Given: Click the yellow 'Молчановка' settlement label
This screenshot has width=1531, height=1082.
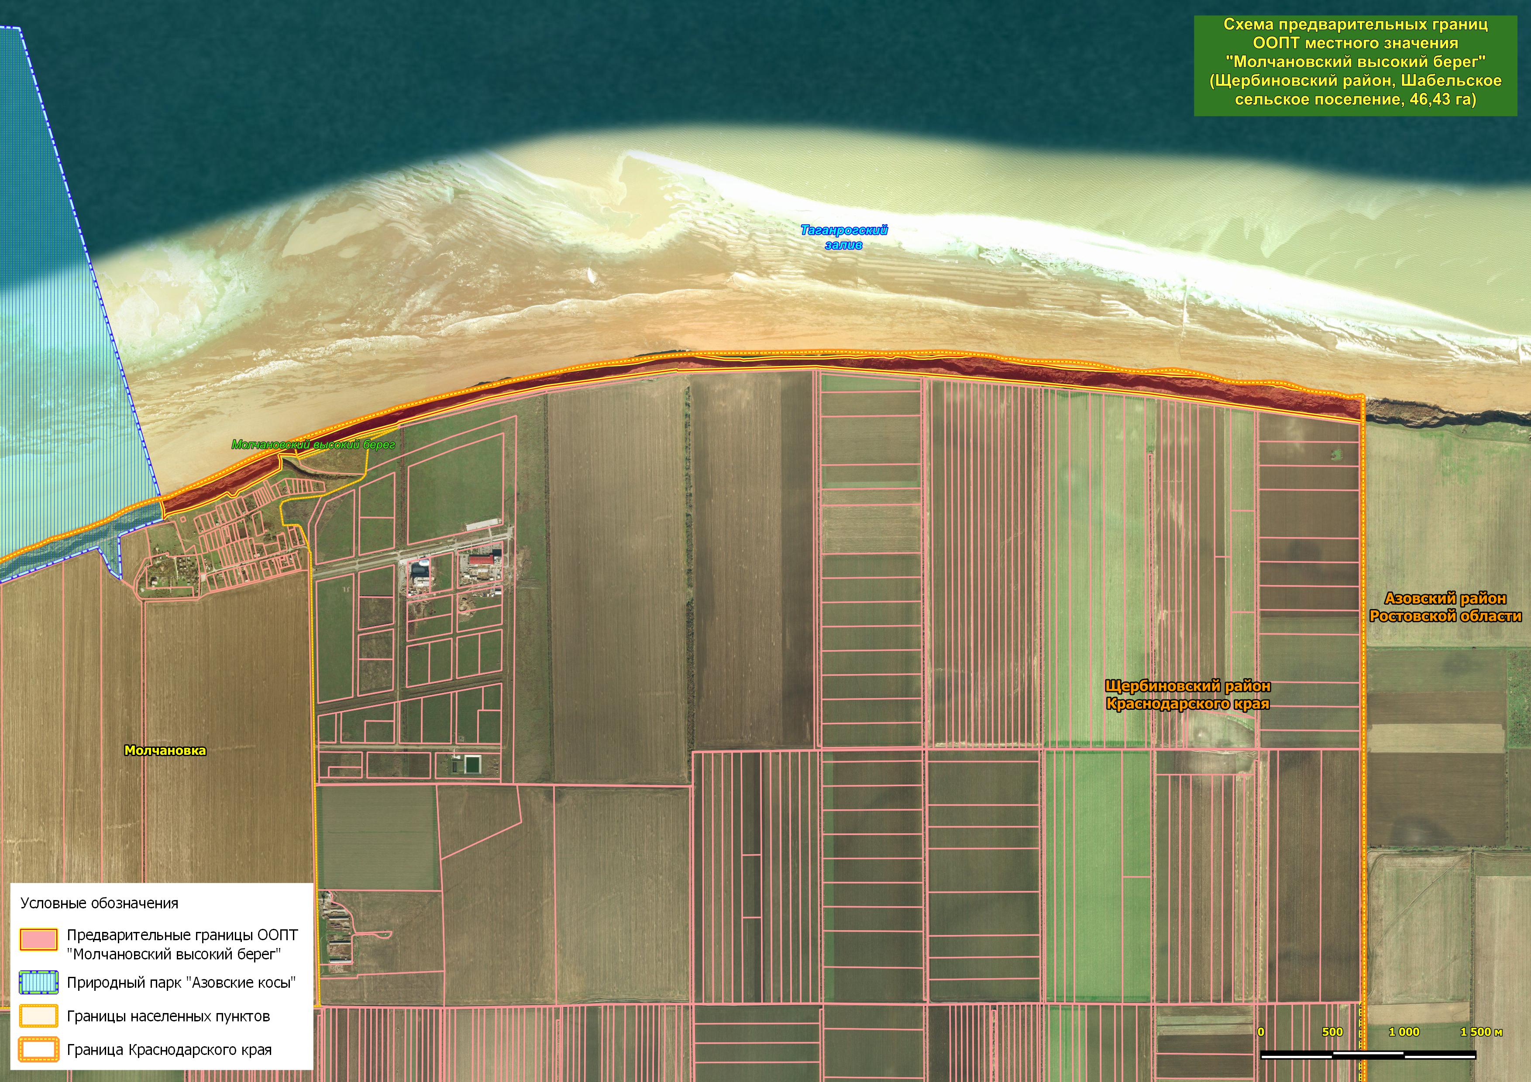Looking at the screenshot, I should 165,750.
